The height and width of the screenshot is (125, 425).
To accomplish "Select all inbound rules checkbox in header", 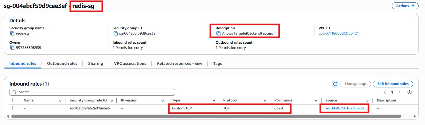I will pyautogui.click(x=14, y=100).
